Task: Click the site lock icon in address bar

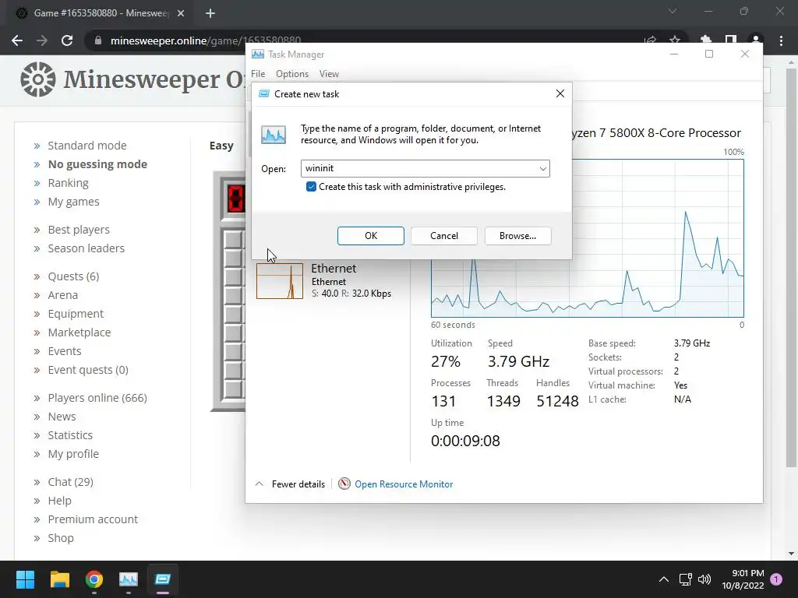Action: click(x=98, y=40)
